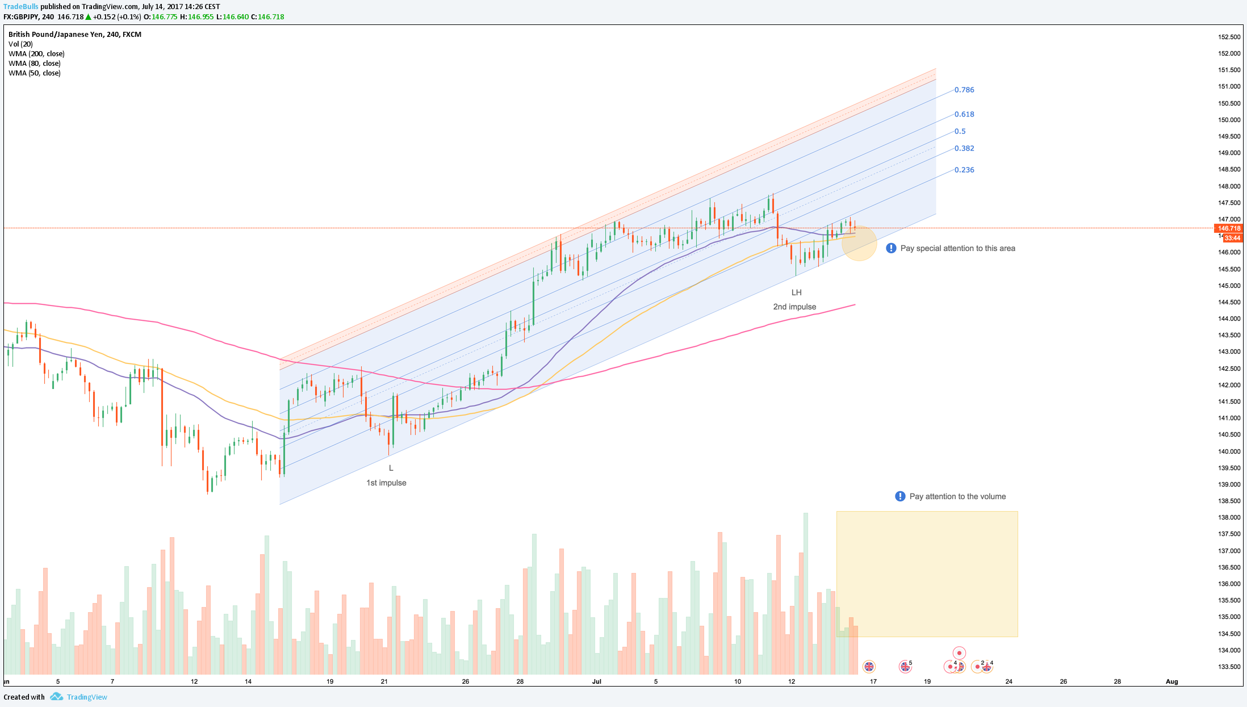Click the 0.786 Fibonacci channel label
This screenshot has height=707, width=1247.
(x=964, y=90)
